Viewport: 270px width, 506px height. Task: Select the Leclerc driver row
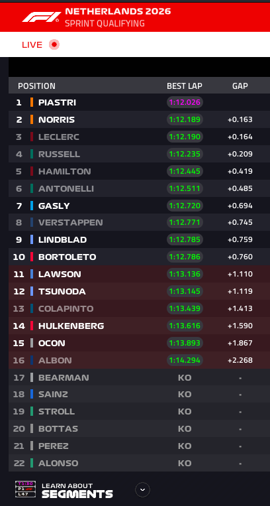coord(139,137)
